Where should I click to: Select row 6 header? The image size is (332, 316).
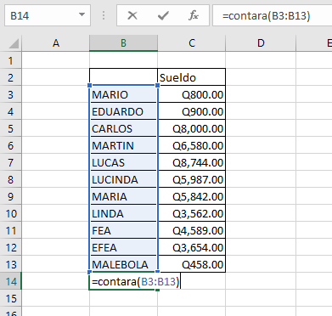pyautogui.click(x=11, y=145)
